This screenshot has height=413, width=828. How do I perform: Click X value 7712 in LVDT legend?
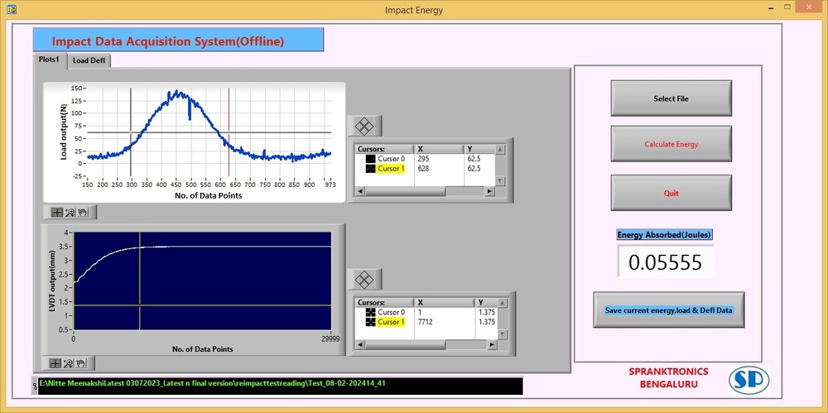pyautogui.click(x=425, y=322)
